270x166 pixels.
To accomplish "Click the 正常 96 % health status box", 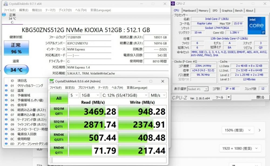I will tap(16, 48).
